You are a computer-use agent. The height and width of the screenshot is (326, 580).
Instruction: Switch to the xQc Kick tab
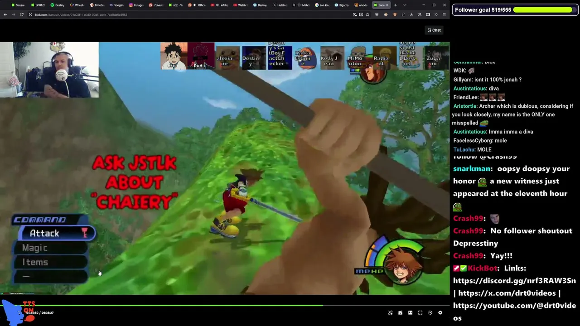tap(176, 5)
